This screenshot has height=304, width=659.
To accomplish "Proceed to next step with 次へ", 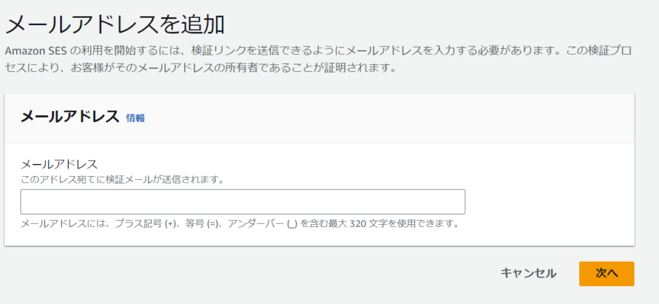I will pyautogui.click(x=606, y=273).
